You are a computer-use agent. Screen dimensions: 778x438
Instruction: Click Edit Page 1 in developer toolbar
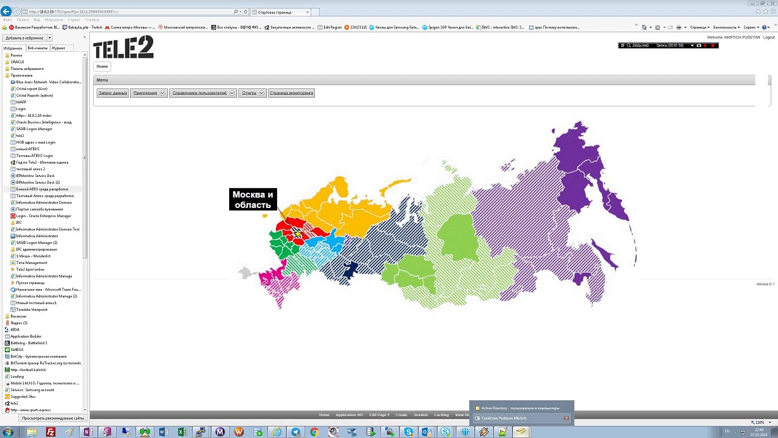pyautogui.click(x=379, y=415)
